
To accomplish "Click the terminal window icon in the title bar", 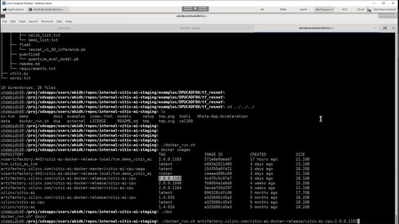I will [x=2, y=16].
